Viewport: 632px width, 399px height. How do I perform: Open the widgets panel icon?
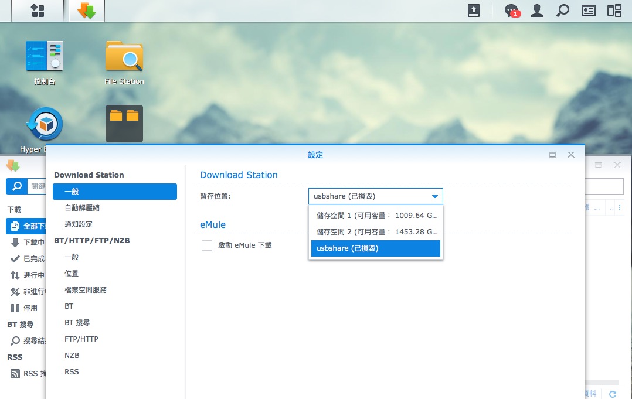pos(589,11)
